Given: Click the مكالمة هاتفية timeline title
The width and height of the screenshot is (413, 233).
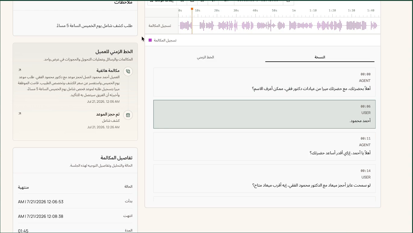Looking at the screenshot, I should (108, 71).
